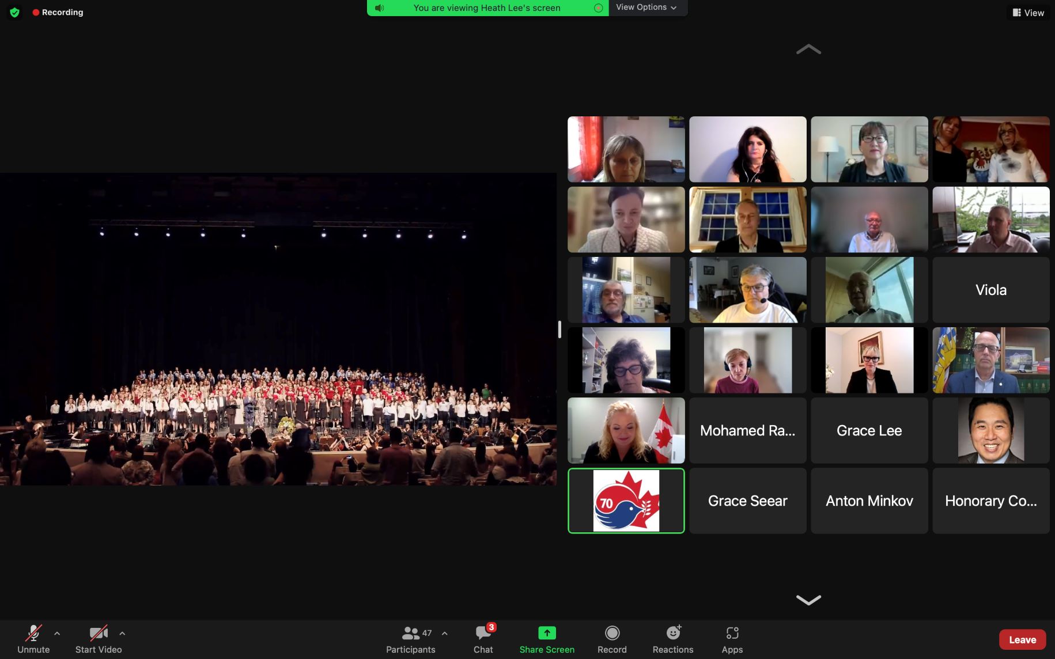Select the tile with 70 maple leaf logo
Viewport: 1055px width, 659px height.
click(x=626, y=501)
